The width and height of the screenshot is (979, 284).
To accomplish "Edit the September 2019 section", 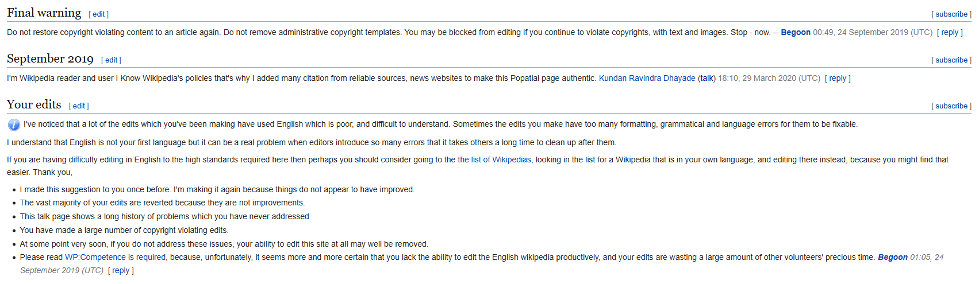I will 112,60.
